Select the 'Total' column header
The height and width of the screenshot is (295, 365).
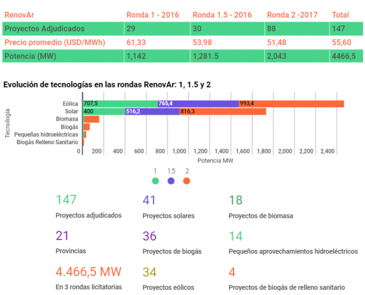click(340, 15)
